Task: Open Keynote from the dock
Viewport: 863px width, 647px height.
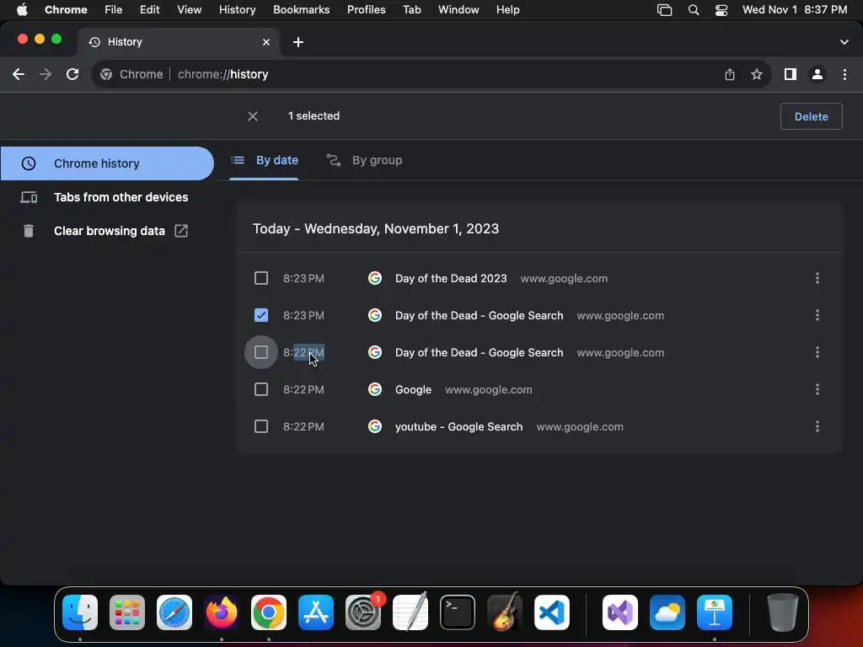Action: [x=715, y=612]
